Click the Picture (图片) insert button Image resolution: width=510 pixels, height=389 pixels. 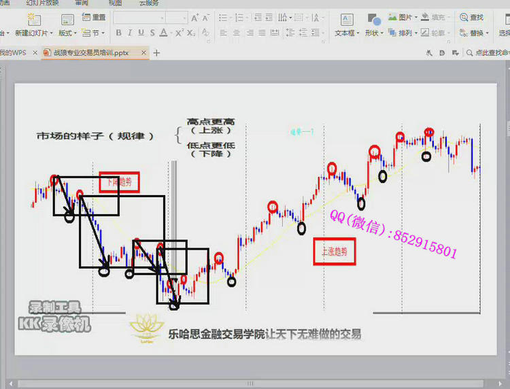401,18
